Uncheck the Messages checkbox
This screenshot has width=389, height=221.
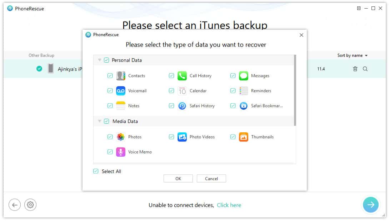(x=233, y=75)
